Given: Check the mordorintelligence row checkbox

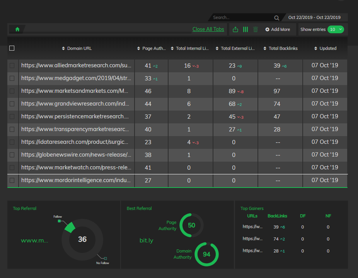Looking at the screenshot, I should tap(12, 181).
